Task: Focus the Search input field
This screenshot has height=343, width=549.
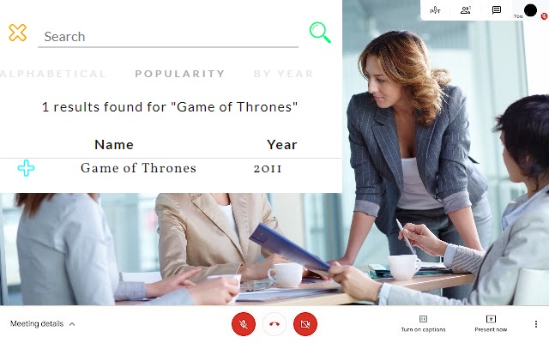Action: [168, 37]
